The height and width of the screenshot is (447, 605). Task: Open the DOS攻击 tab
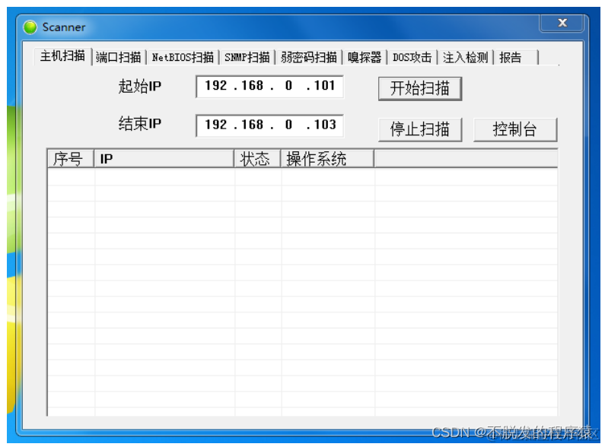412,58
